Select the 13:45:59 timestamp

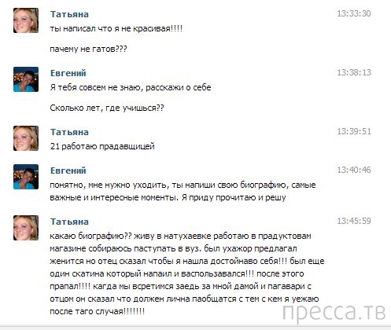click(x=354, y=221)
